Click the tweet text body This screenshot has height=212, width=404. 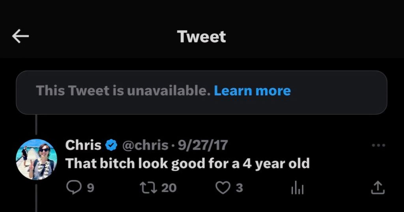[187, 164]
